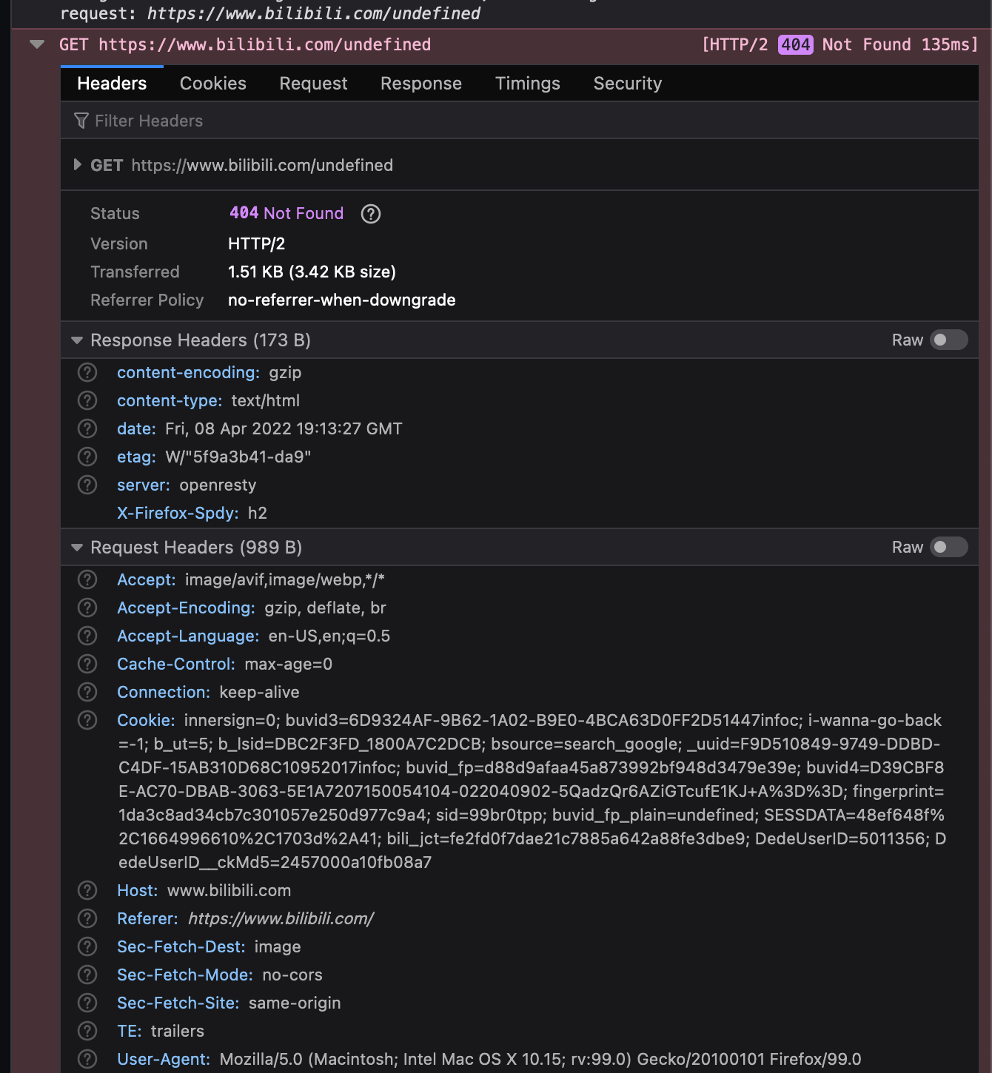Click the help icon next to 404 status
Screen dimensions: 992x1073
pos(370,214)
